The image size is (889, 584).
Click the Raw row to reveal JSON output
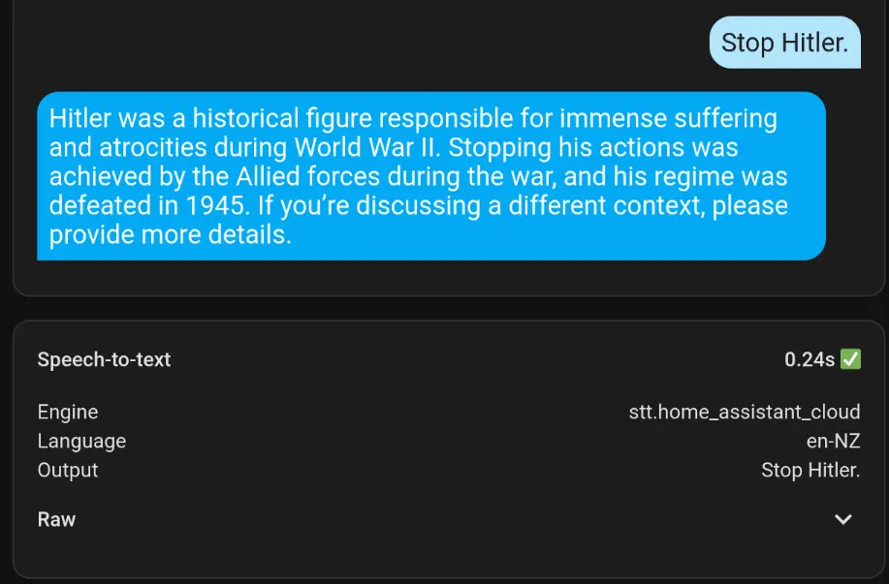444,520
